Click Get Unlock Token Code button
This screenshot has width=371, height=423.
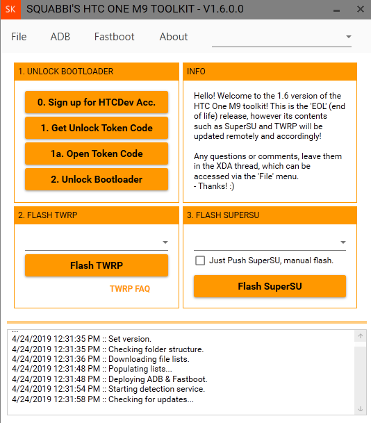pos(97,128)
